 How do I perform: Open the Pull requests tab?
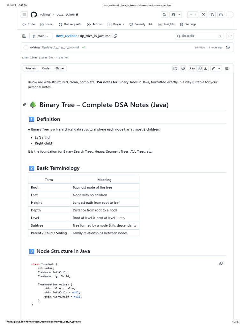70,24
